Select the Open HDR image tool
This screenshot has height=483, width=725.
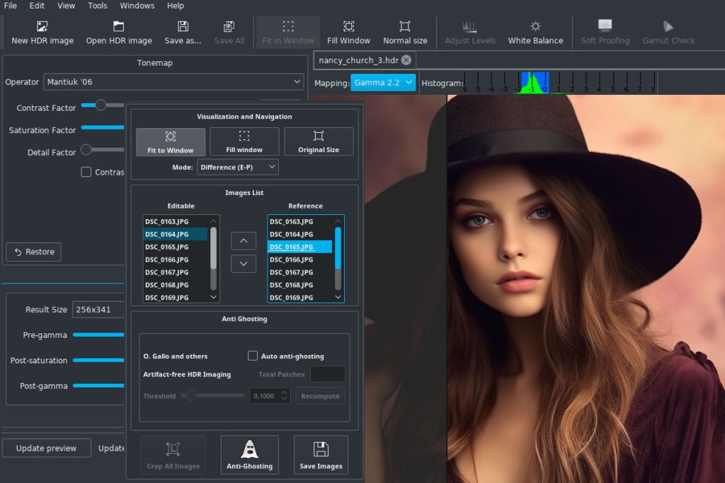click(x=119, y=32)
